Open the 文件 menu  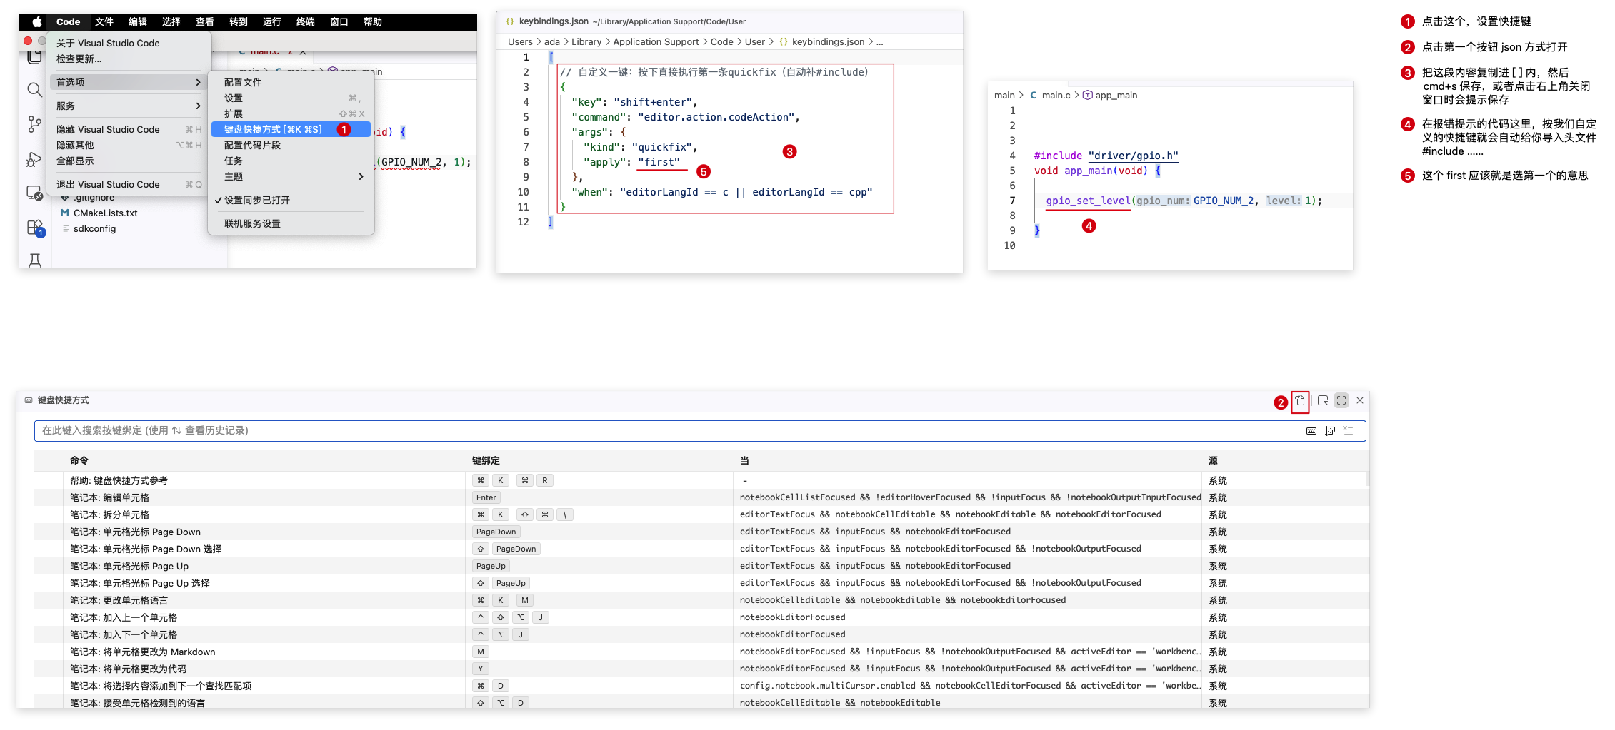pos(104,22)
